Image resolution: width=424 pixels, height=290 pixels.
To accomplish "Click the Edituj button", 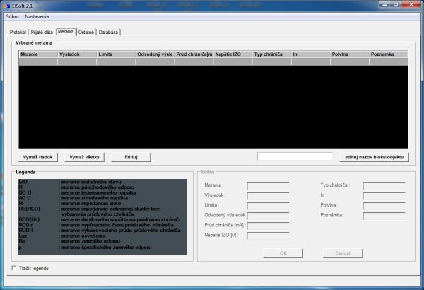I will click(x=131, y=157).
